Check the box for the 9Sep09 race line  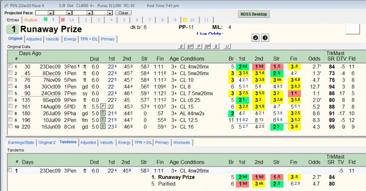[x=10, y=99]
